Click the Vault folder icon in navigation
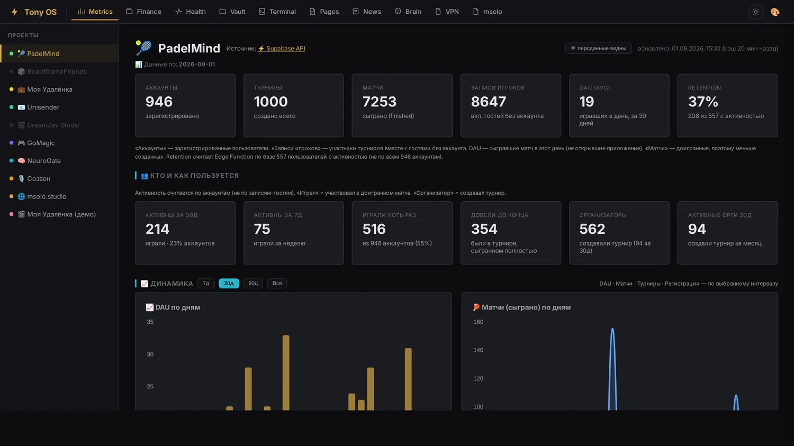The width and height of the screenshot is (794, 446). (x=223, y=12)
